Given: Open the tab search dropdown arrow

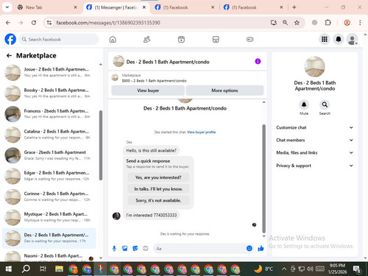Looking at the screenshot, I should pyautogui.click(x=7, y=7).
